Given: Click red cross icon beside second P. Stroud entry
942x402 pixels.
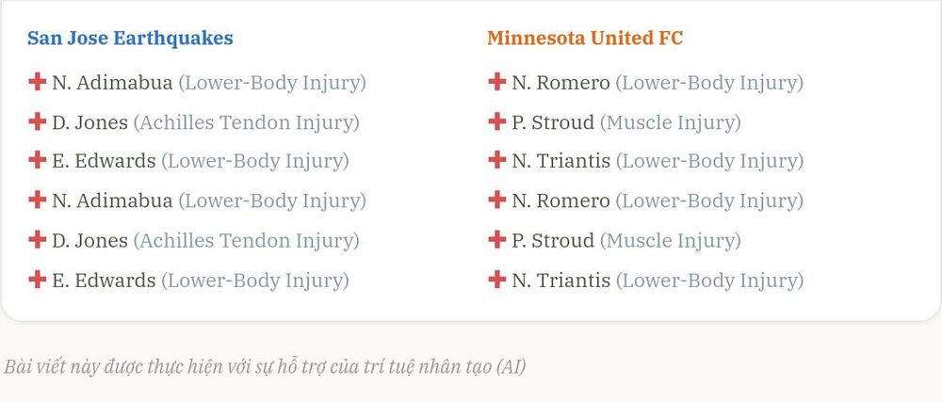Looking at the screenshot, I should pos(496,240).
